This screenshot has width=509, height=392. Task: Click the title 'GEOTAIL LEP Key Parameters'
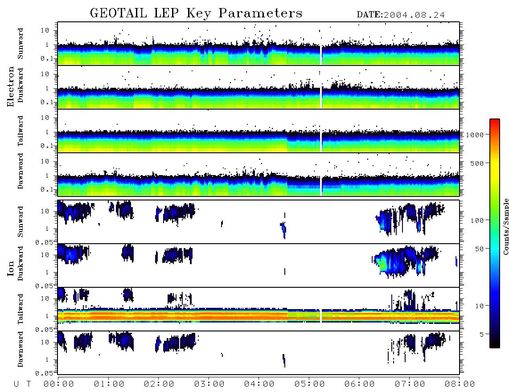[196, 14]
